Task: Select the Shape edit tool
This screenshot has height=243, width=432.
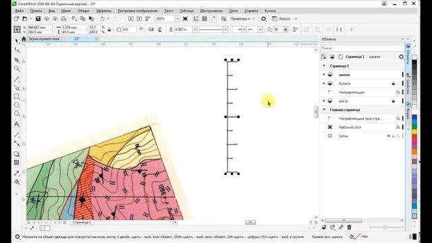Action: pos(17,50)
